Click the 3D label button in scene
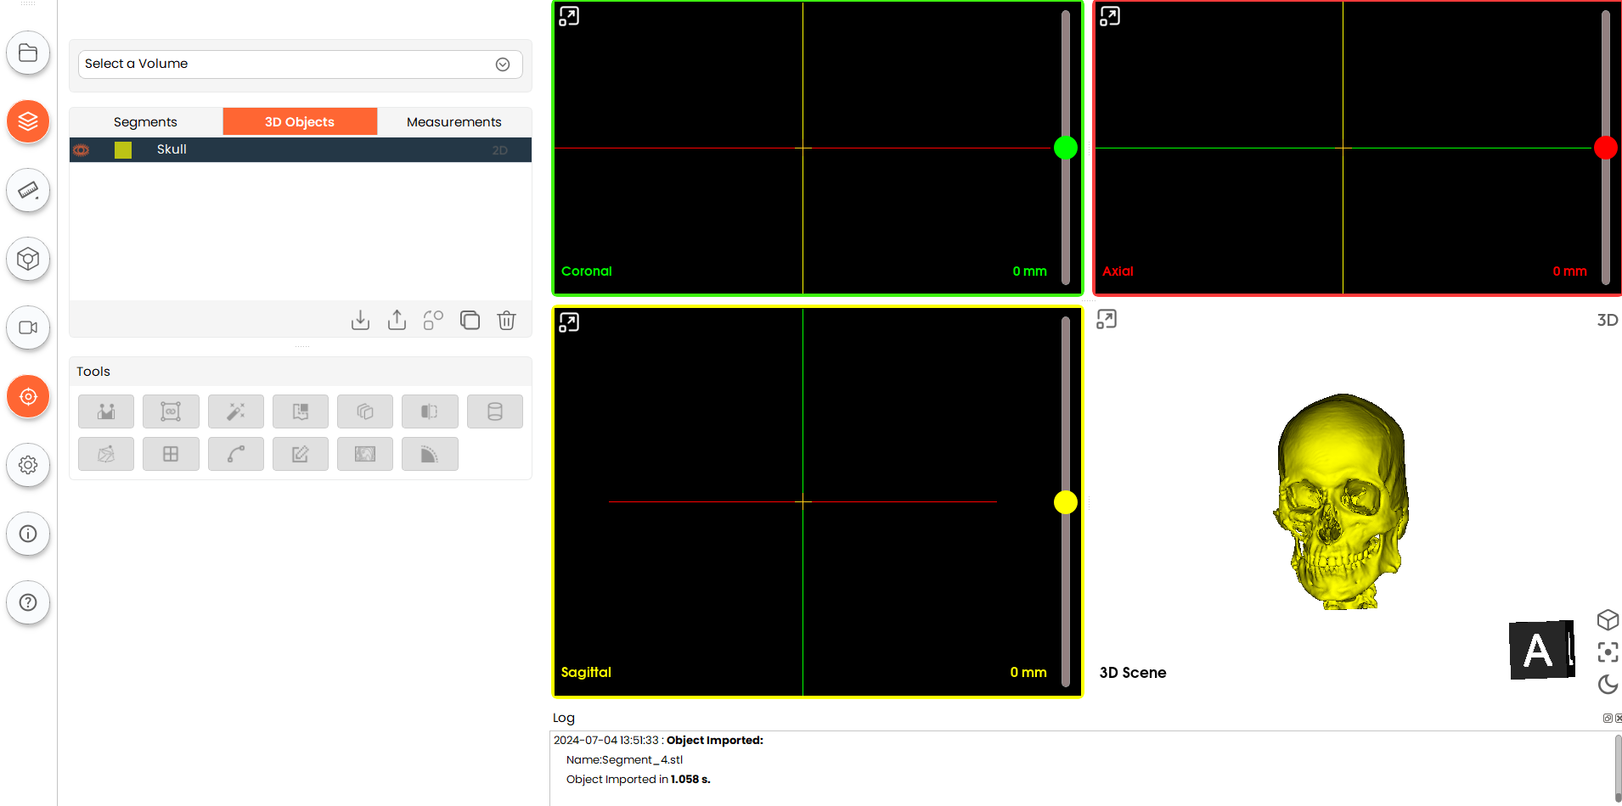1622x806 pixels. point(1607,320)
